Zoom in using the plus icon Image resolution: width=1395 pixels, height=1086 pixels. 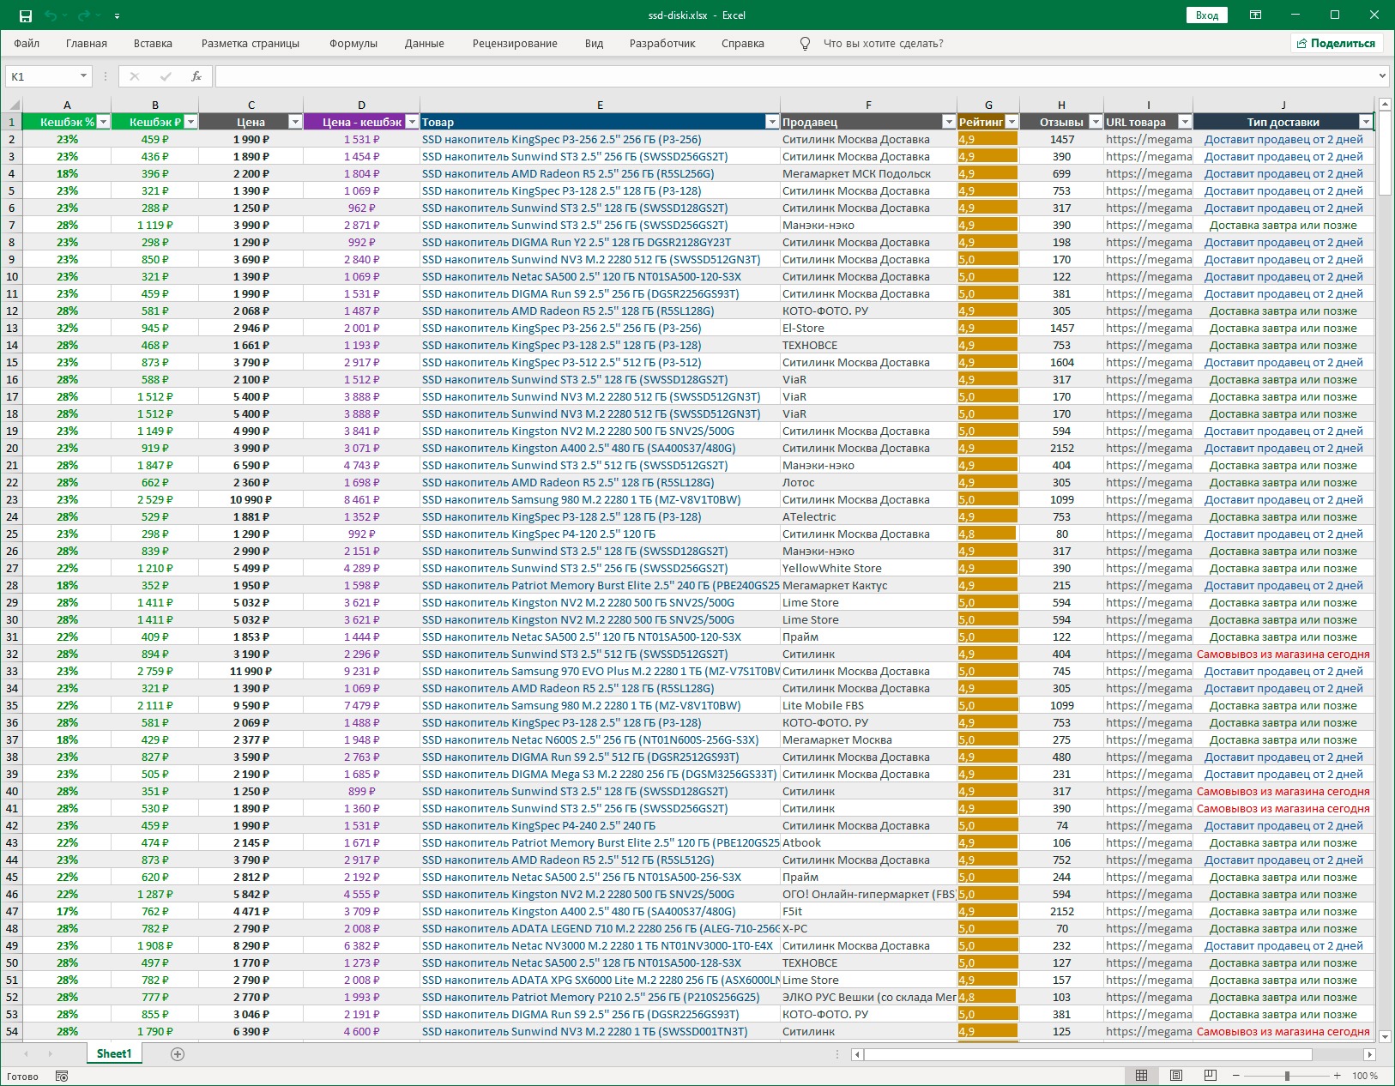(1338, 1076)
